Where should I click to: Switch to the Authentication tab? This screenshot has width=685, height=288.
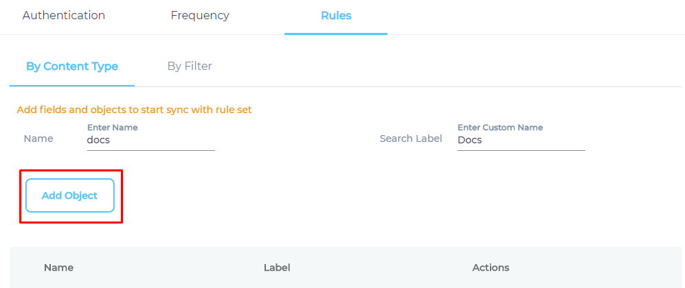click(x=64, y=16)
